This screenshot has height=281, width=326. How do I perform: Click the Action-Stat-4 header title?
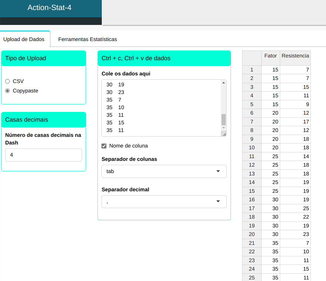click(x=50, y=8)
